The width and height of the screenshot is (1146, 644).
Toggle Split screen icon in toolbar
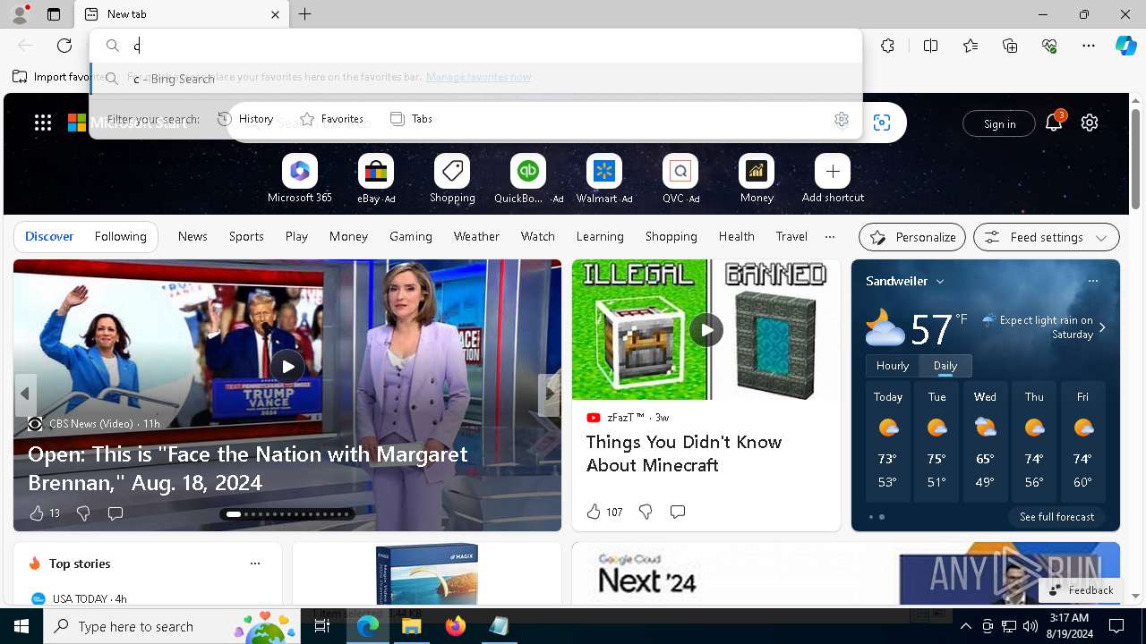(930, 46)
